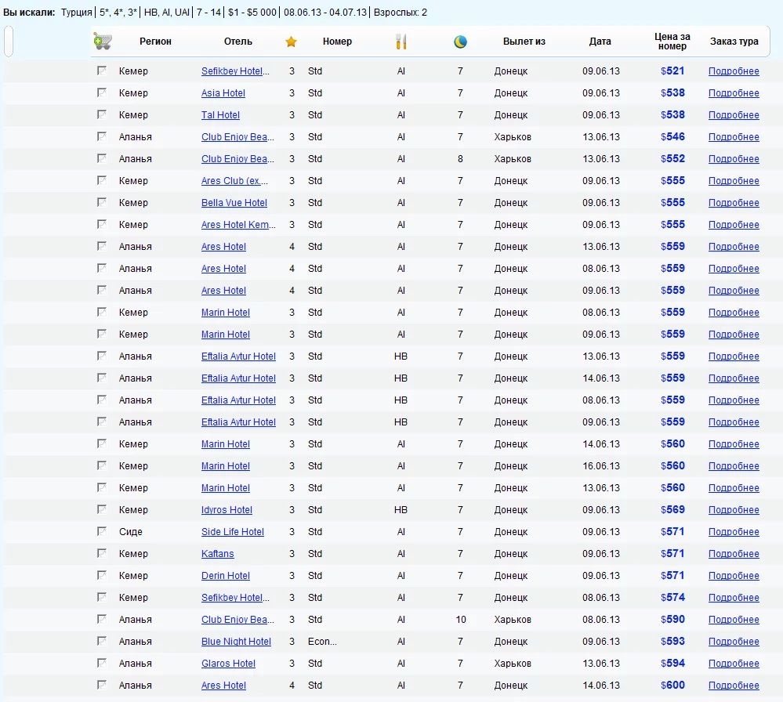Open the Ares Hotel Kem... link
783x702 pixels.
[x=238, y=225]
